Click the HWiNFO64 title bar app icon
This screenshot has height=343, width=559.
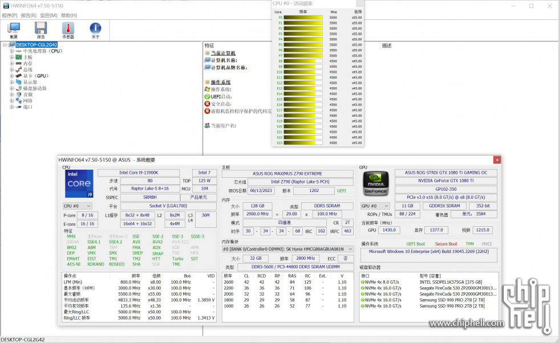[x=6, y=6]
